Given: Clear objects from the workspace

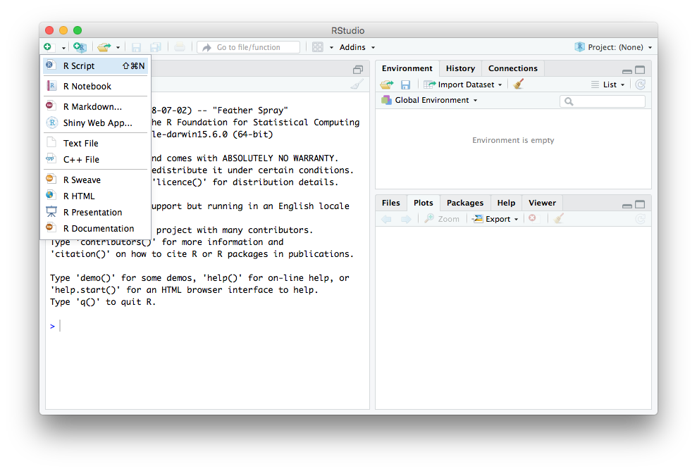Looking at the screenshot, I should tap(518, 84).
